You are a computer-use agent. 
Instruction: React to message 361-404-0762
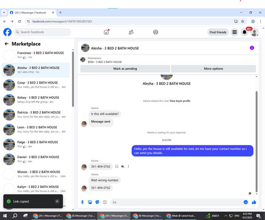pos(117,166)
